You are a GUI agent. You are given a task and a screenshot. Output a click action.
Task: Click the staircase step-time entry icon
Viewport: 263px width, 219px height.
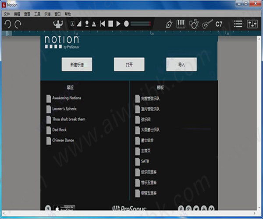coord(79,24)
